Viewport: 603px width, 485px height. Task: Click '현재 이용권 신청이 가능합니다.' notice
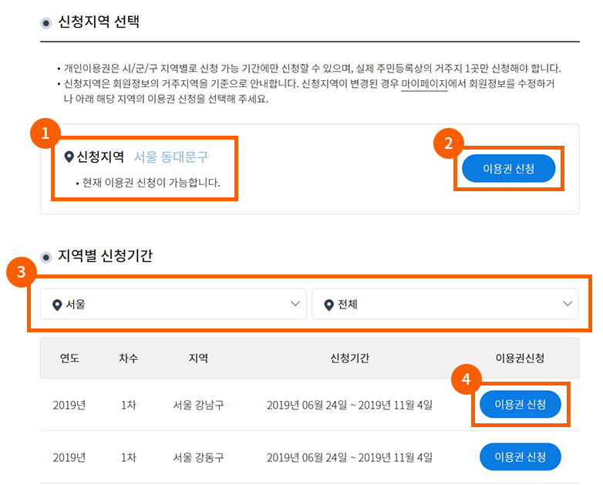(x=151, y=182)
